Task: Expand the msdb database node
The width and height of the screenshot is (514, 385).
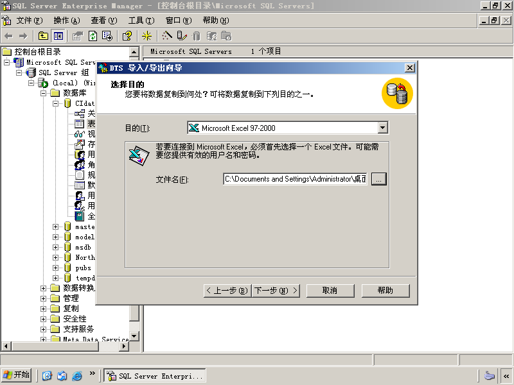Action: pyautogui.click(x=55, y=247)
